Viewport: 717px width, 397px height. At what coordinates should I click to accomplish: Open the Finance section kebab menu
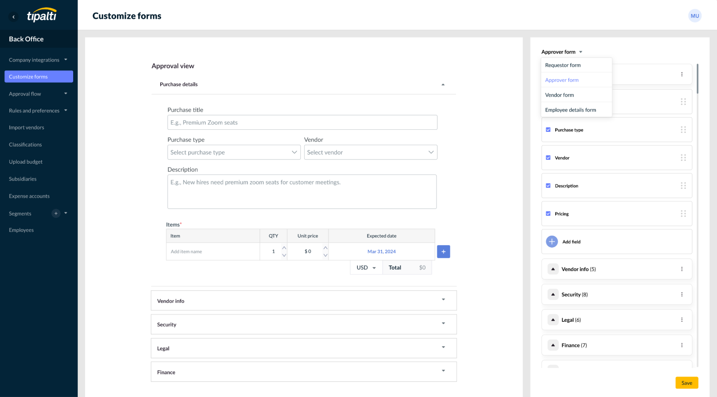(x=682, y=345)
